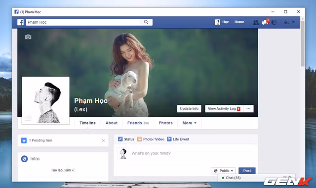Click the vertical scrollbar thumb
Image resolution: width=316 pixels, height=188 pixels.
point(303,44)
